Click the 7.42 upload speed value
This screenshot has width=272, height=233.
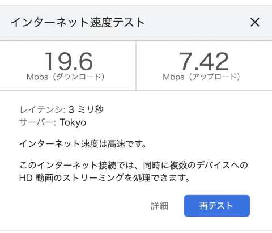pos(203,62)
